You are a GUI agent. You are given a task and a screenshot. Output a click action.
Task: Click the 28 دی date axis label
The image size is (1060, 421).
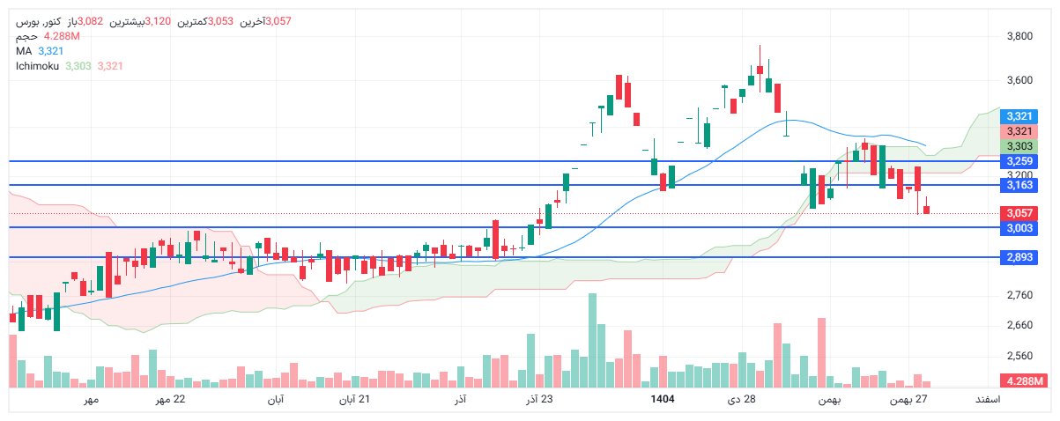741,400
